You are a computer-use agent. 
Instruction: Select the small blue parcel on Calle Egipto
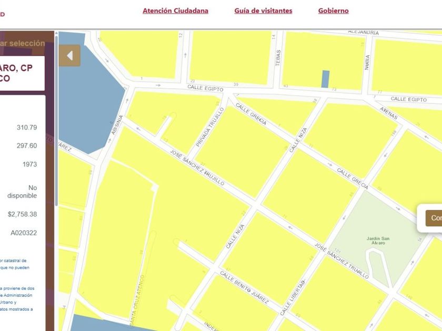(x=326, y=79)
